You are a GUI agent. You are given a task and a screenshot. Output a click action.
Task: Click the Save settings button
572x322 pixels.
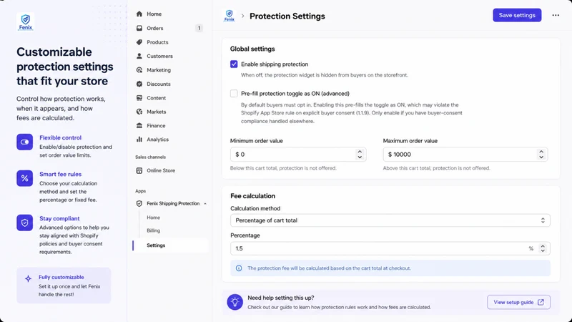[517, 15]
